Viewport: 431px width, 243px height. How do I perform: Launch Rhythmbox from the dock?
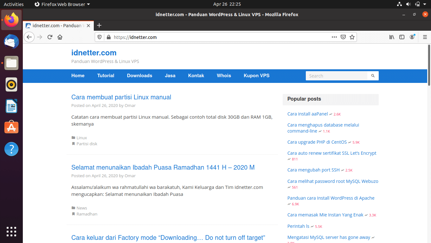pyautogui.click(x=11, y=84)
